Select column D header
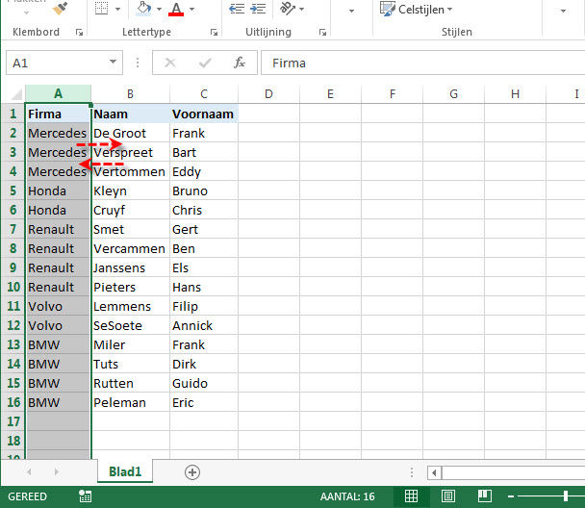This screenshot has height=508, width=585. 268,93
